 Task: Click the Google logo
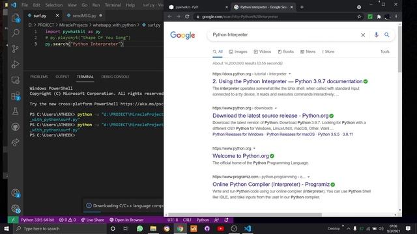(x=182, y=35)
